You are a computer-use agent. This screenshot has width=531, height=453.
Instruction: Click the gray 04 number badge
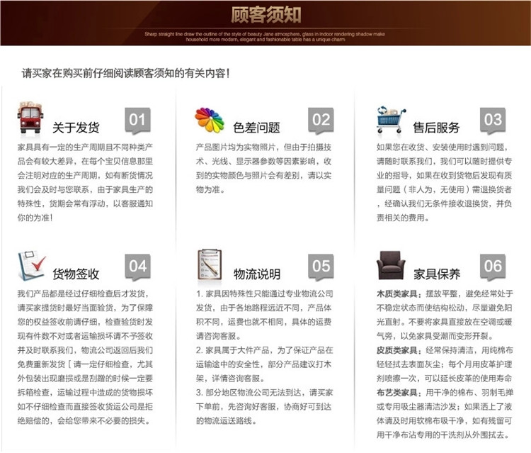click(x=137, y=267)
